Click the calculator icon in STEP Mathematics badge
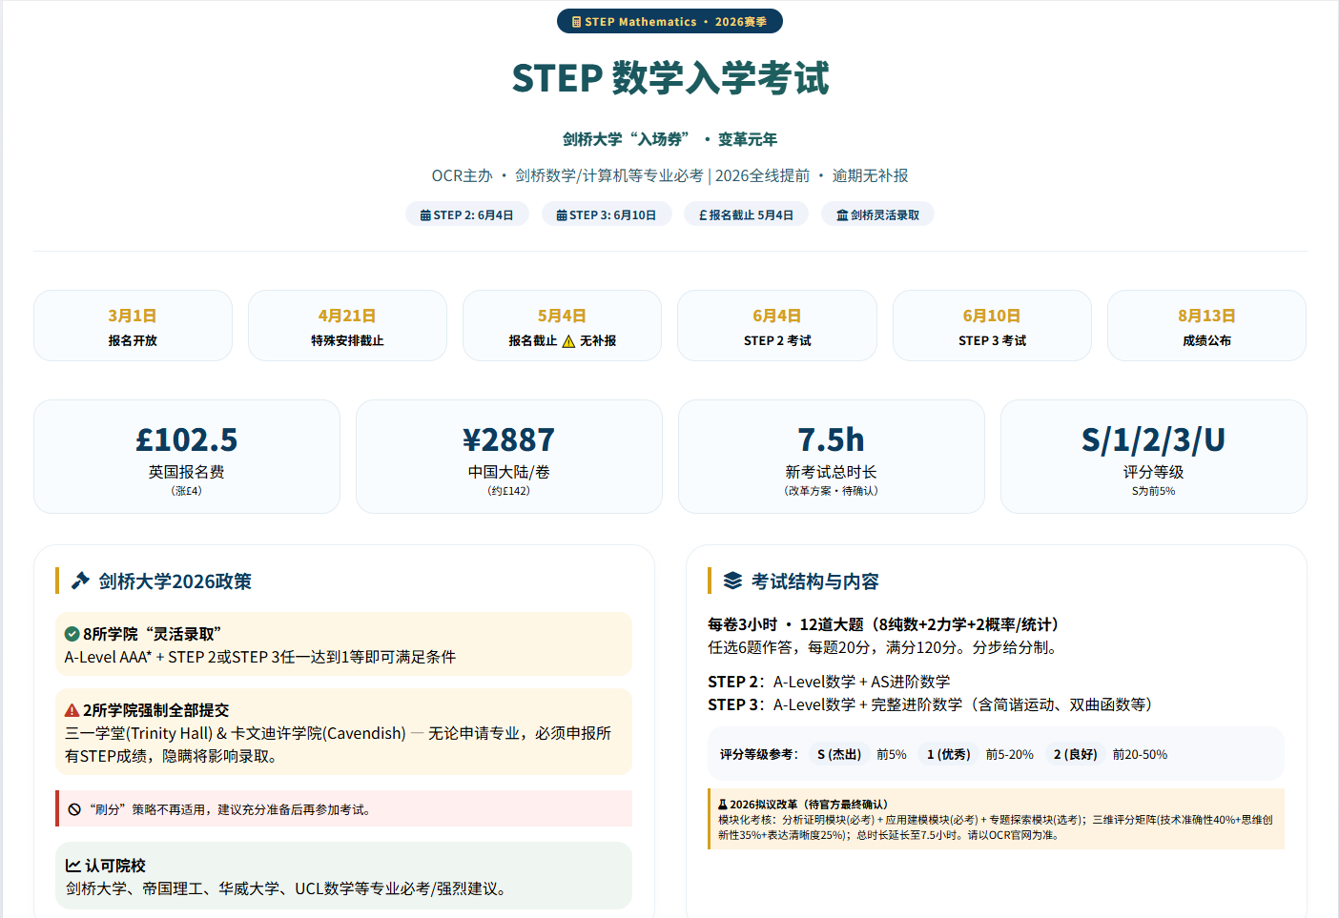Screen dimensions: 1339x918 pyautogui.click(x=576, y=22)
